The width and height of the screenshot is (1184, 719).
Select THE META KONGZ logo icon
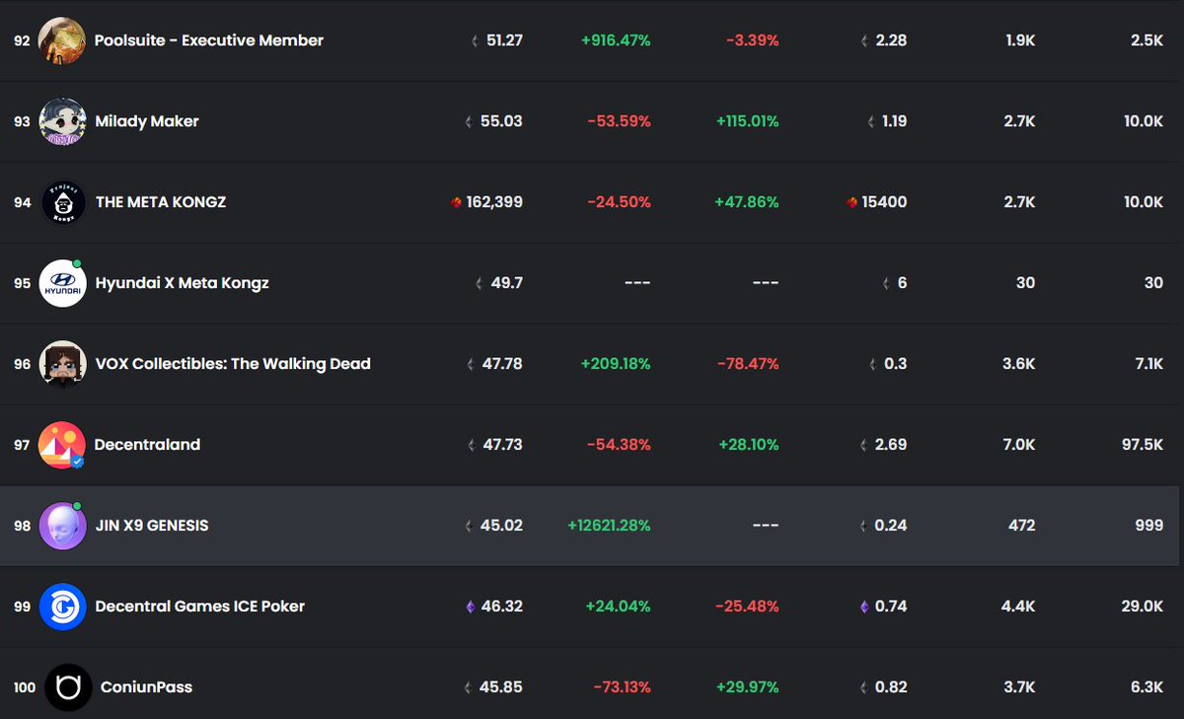tap(63, 202)
